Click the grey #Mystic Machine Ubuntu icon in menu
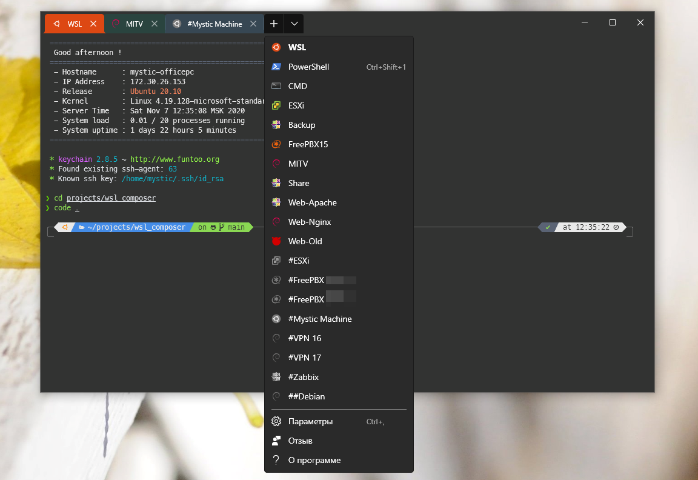Viewport: 698px width, 480px height. pos(276,319)
